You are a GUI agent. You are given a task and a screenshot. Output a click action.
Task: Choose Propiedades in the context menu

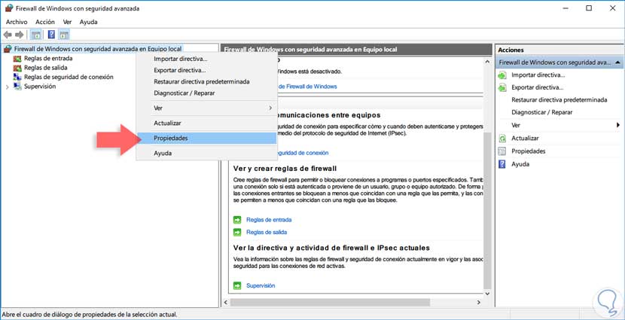[x=206, y=139]
